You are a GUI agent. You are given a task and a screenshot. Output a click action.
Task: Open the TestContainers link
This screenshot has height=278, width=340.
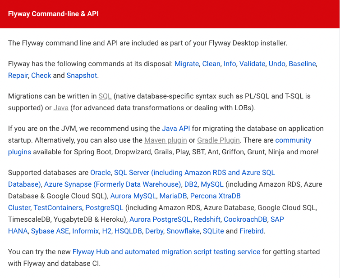tap(58, 208)
